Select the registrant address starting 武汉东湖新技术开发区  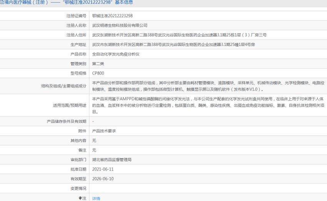pyautogui.click(x=179, y=35)
